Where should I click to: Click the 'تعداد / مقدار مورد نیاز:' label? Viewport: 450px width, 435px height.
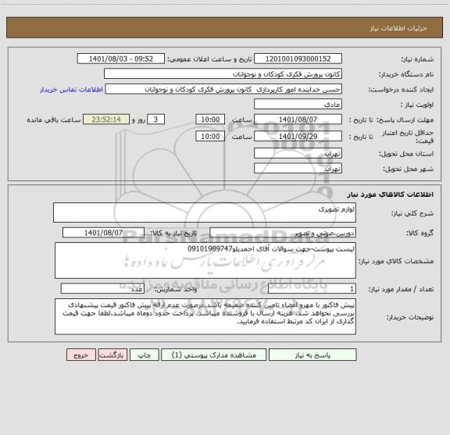pyautogui.click(x=401, y=289)
